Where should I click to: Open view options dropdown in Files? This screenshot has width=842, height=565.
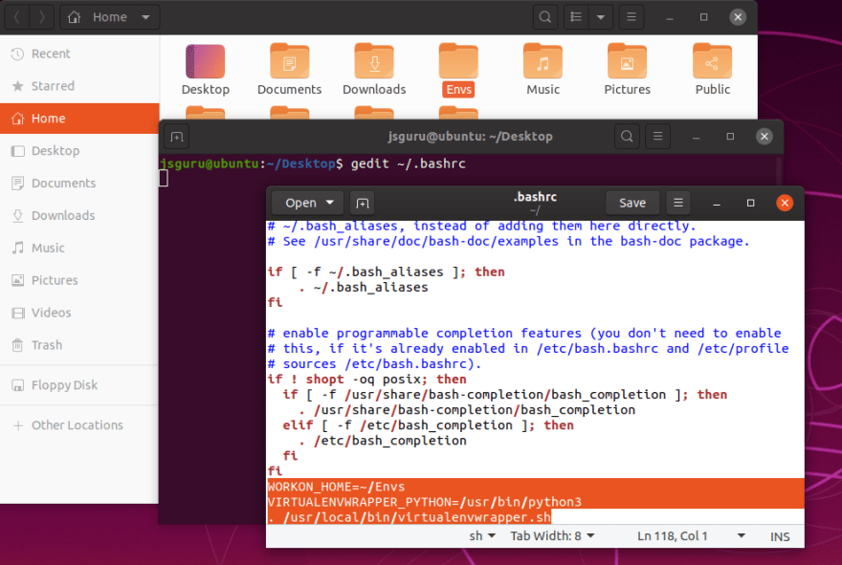pyautogui.click(x=601, y=17)
